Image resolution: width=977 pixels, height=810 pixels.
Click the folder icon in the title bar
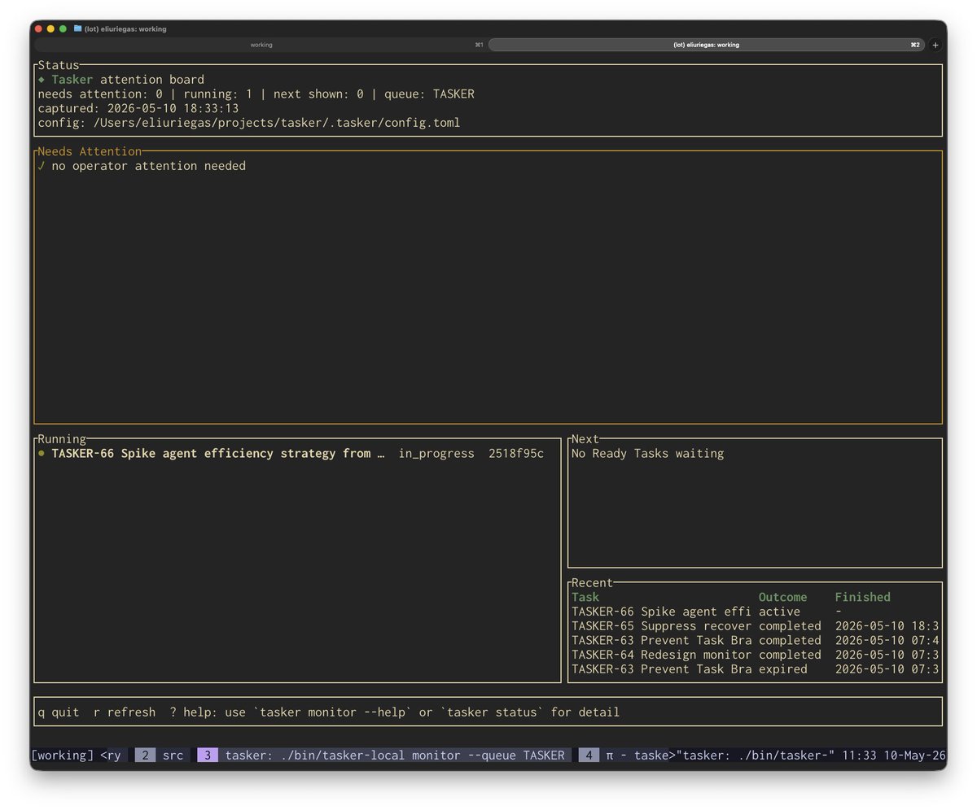pos(77,28)
